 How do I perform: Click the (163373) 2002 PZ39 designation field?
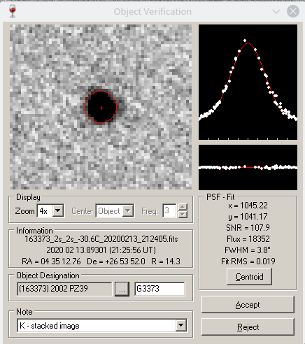pos(64,289)
